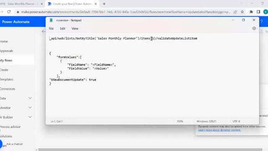
Task: Open Connectors in the sidebar
Action: coord(8,89)
